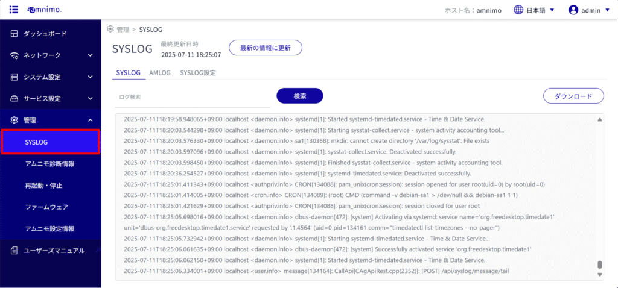The width and height of the screenshot is (618, 288).
Task: Click the globe language icon
Action: 518,10
